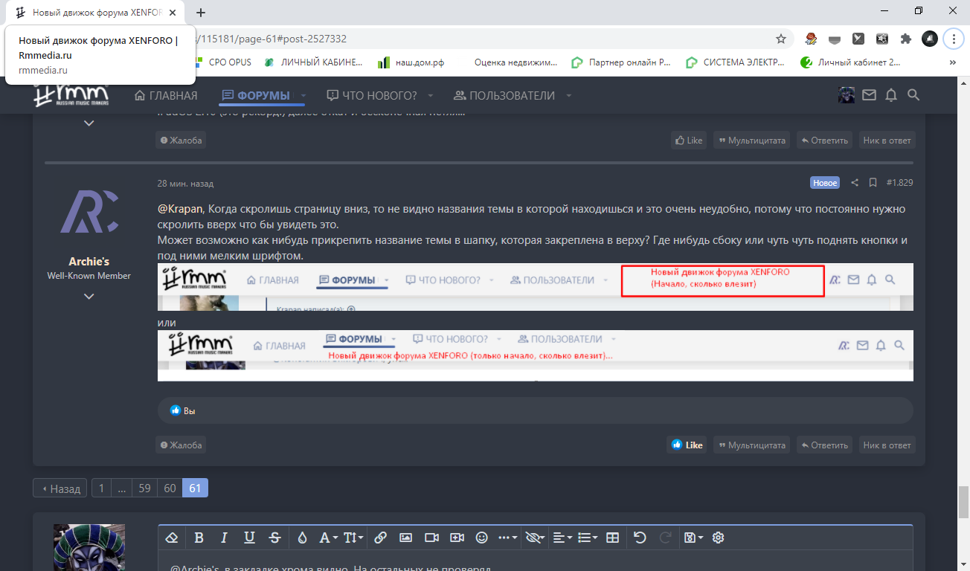This screenshot has width=970, height=571.
Task: Expand user info chevron under Archie's
Action: click(x=89, y=296)
